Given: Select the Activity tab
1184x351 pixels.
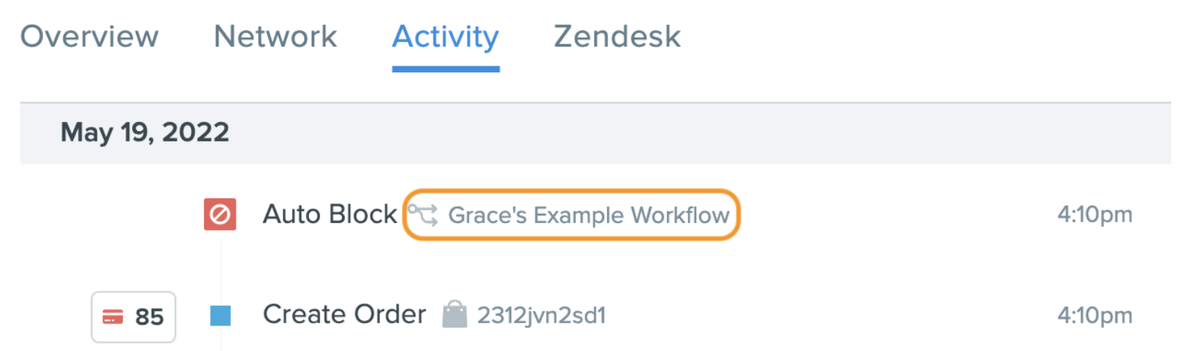Looking at the screenshot, I should point(446,36).
